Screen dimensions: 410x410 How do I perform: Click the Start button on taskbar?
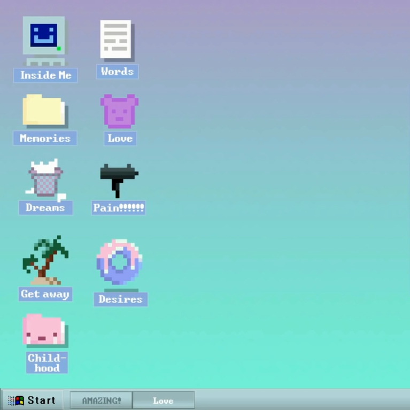pos(32,400)
